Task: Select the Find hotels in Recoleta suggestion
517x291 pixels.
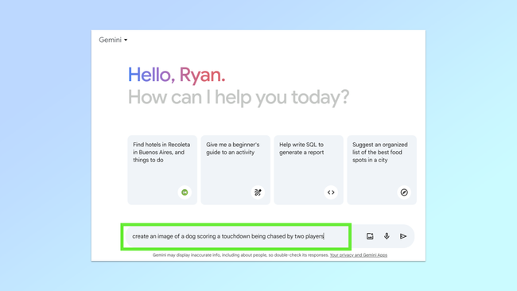Action: coord(162,170)
